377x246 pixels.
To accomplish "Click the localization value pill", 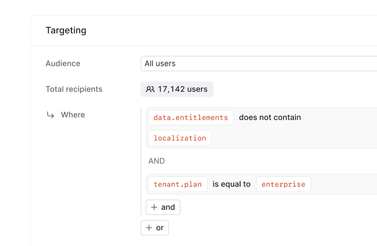I will coord(180,138).
